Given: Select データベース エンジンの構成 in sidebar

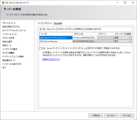Looking at the screenshot, I should (x=13, y=57).
